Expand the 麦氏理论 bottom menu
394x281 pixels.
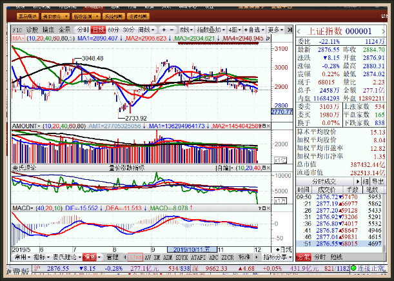(67, 257)
